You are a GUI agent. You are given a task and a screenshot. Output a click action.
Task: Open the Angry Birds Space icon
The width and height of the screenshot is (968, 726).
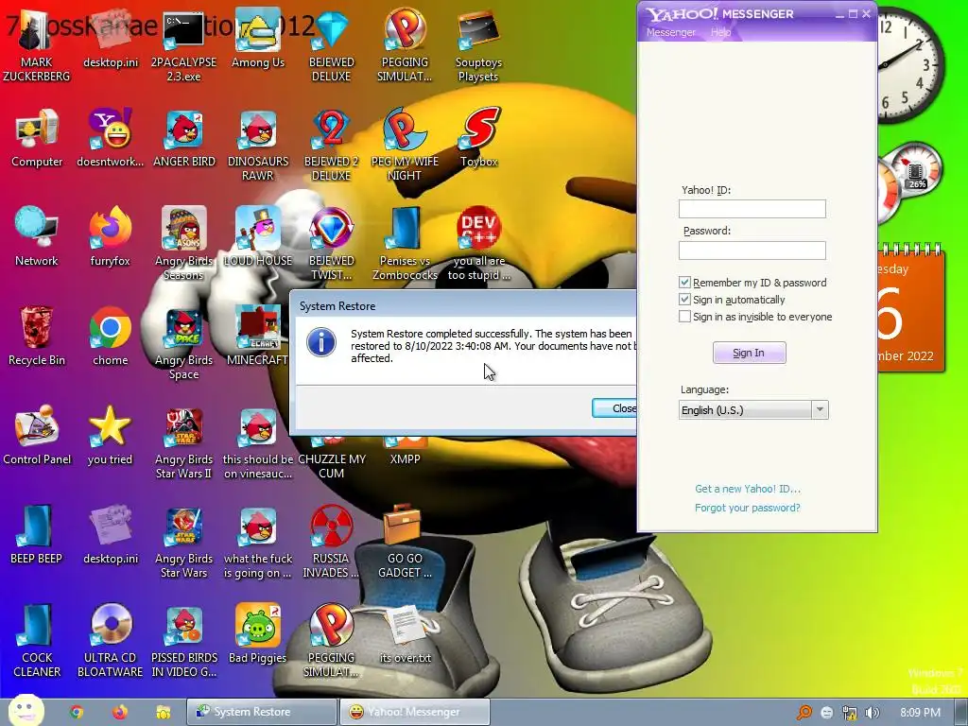click(x=184, y=342)
